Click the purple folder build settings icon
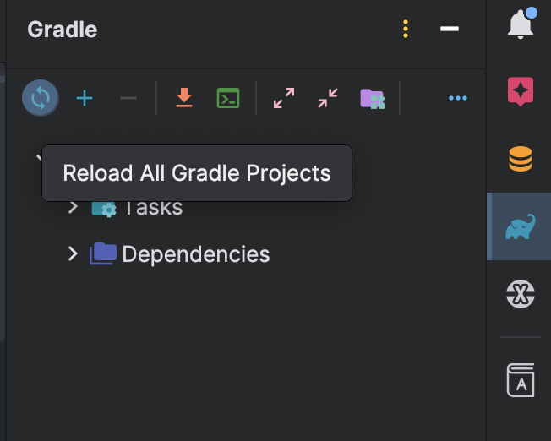The image size is (551, 441). click(x=373, y=99)
